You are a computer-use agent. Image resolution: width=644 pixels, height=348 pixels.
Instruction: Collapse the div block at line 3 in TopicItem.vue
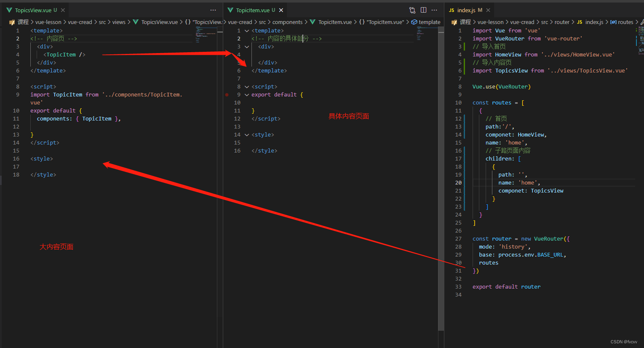click(247, 47)
